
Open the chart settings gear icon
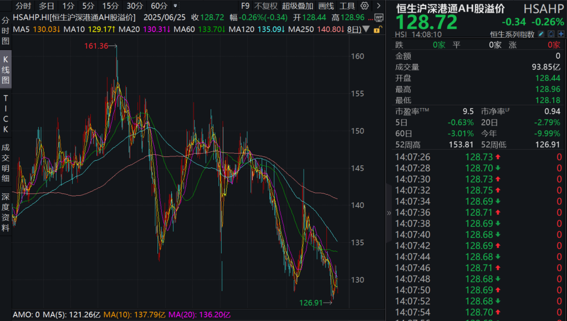[x=365, y=6]
